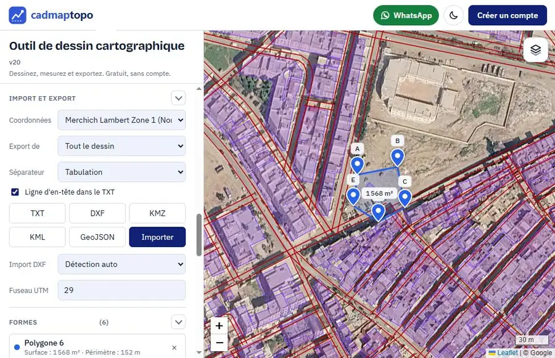Collapse the Formes section chevron
555x358 pixels.
tap(178, 322)
